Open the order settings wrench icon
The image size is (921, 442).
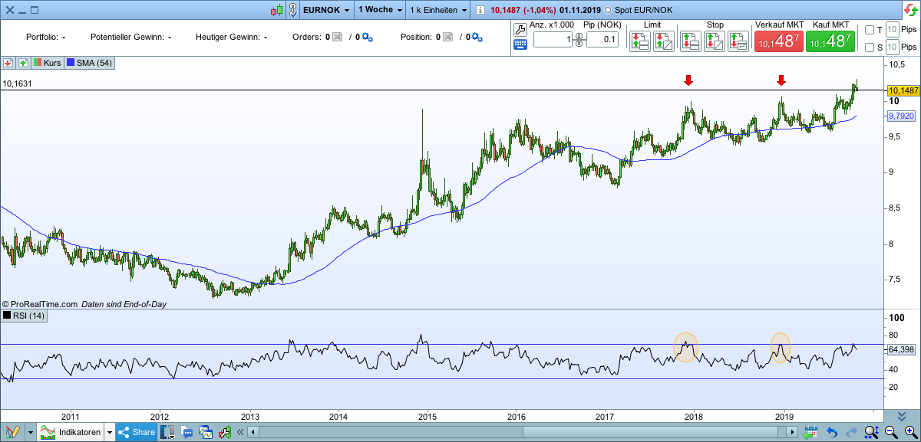coord(520,29)
